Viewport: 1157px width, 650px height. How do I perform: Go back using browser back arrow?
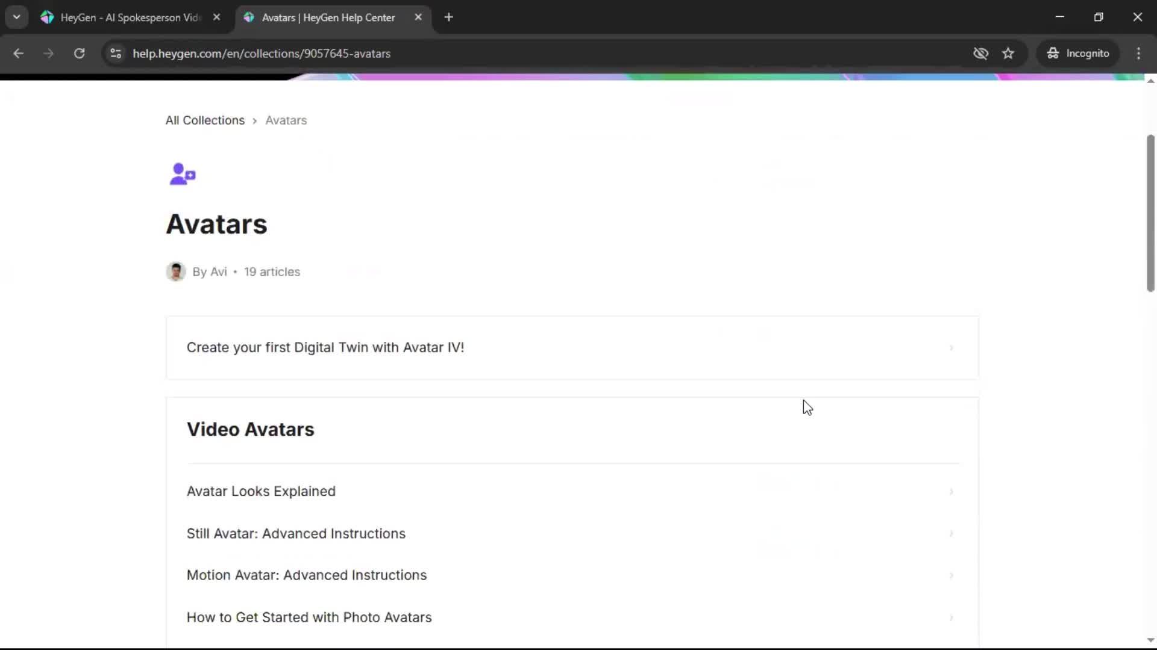(18, 53)
